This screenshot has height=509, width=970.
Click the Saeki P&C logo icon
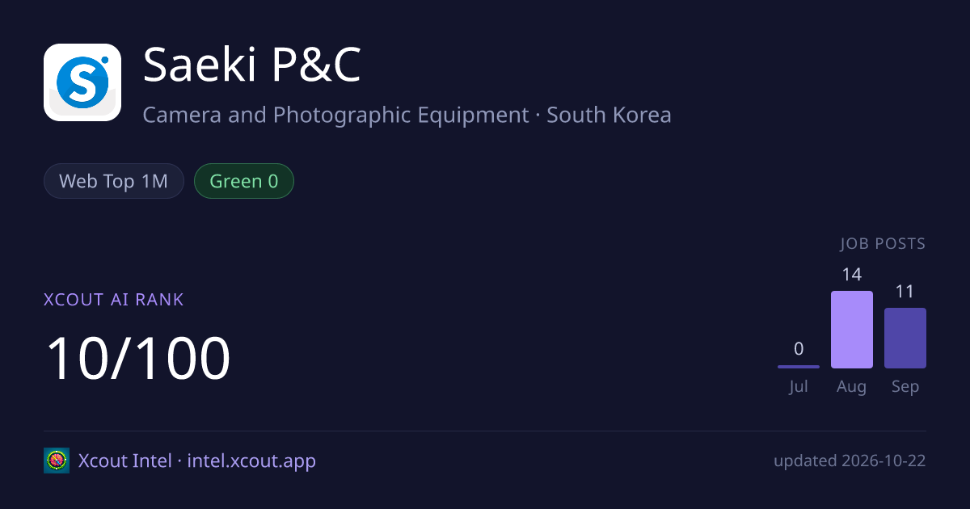point(82,82)
